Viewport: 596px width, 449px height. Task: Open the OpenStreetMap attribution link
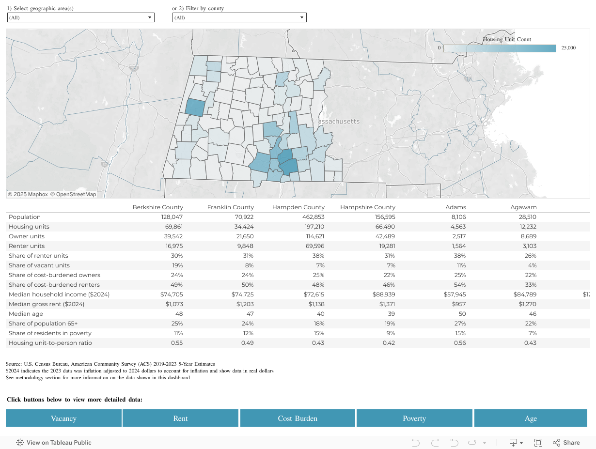pos(76,194)
